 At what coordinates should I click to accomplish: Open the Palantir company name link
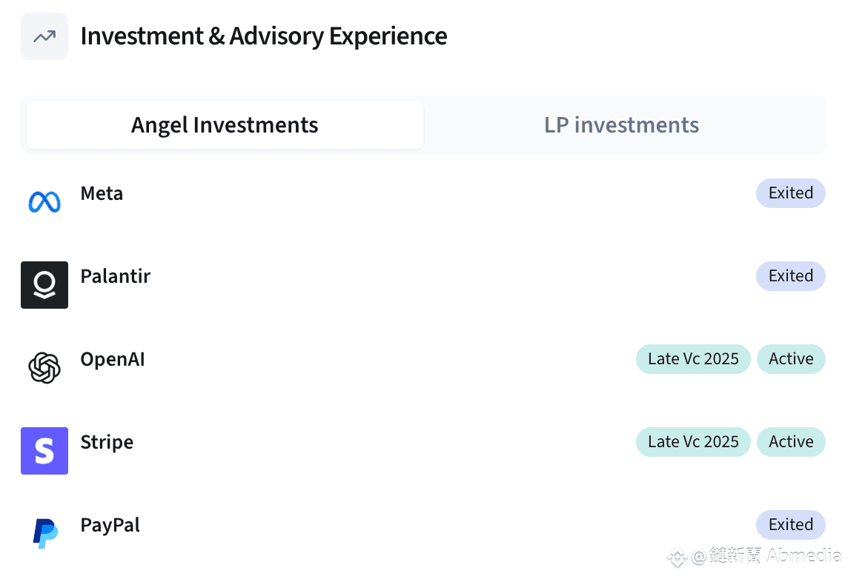(x=115, y=276)
